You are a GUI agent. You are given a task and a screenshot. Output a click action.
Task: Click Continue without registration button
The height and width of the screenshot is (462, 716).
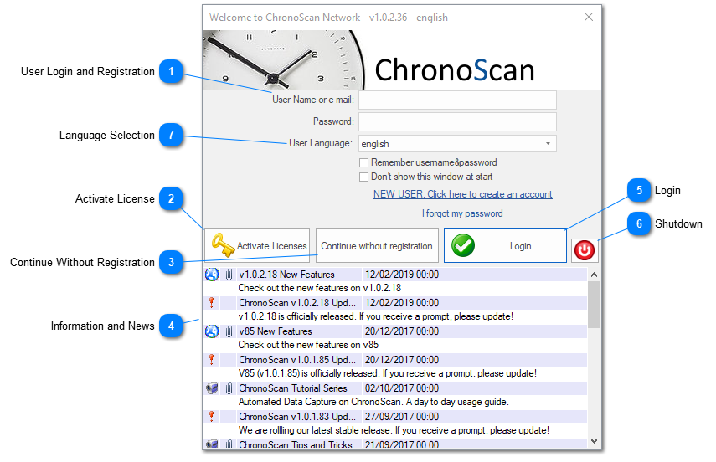377,245
